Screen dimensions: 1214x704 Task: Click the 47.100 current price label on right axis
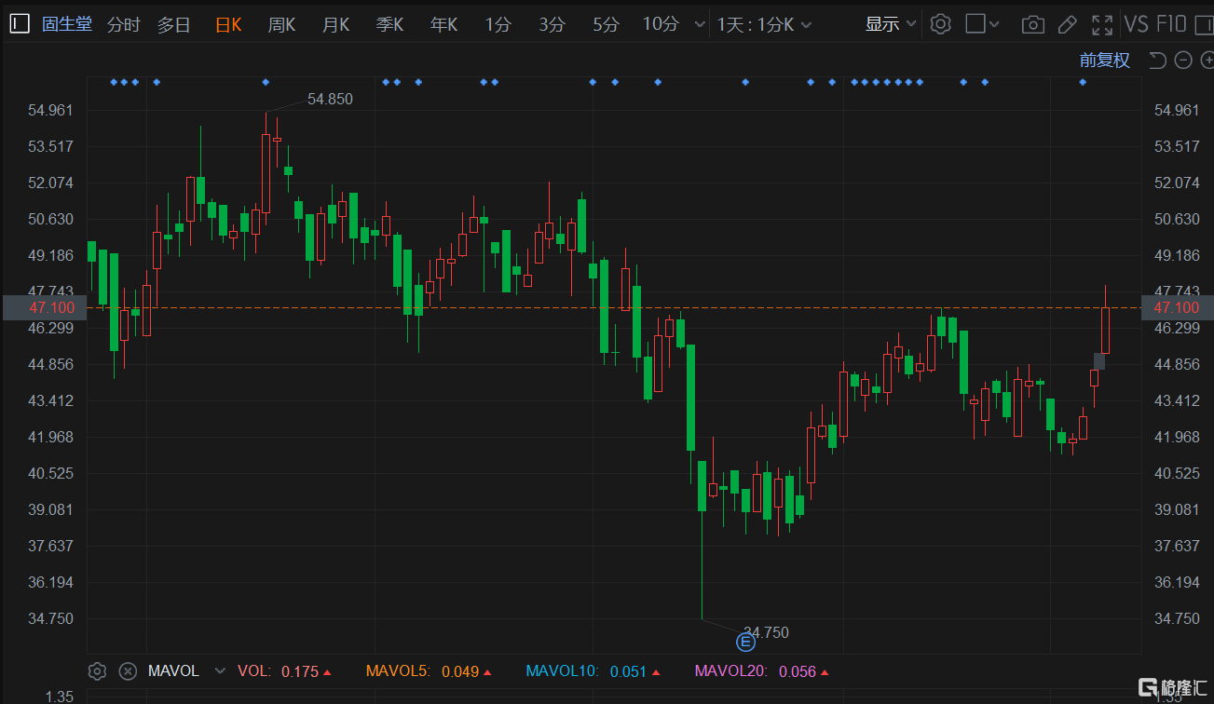pos(1177,307)
